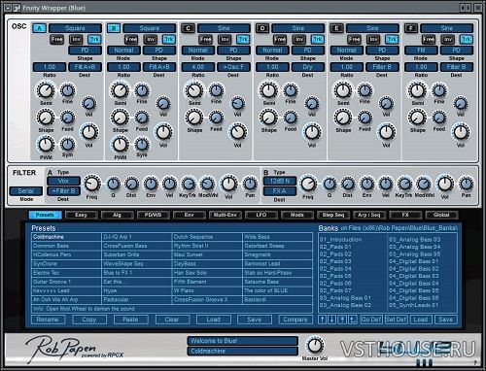Select the Dominion Bass preset
This screenshot has width=486, height=371.
pos(66,246)
